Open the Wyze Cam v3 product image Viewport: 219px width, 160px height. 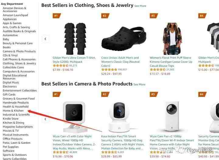point(74,117)
